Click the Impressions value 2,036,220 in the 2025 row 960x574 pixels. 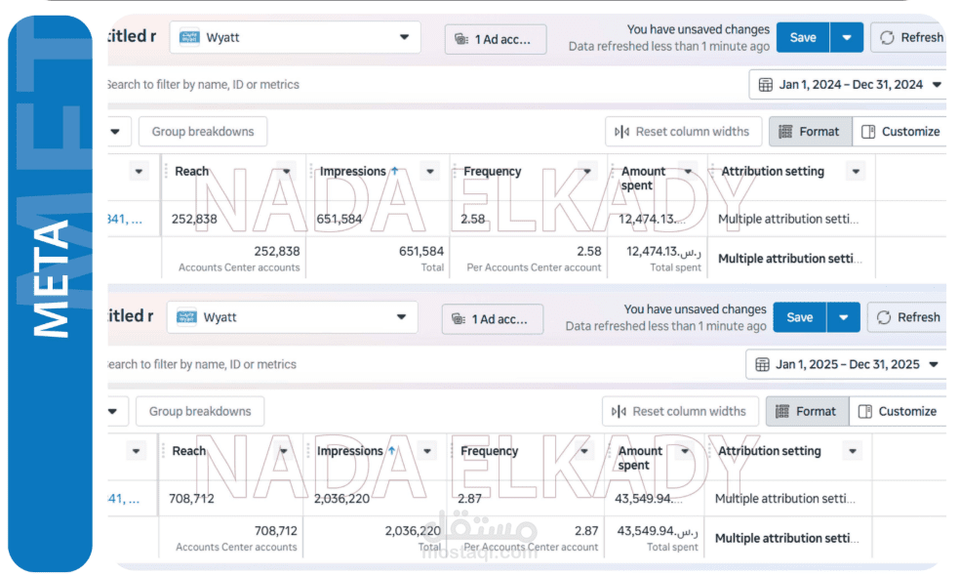pyautogui.click(x=341, y=499)
